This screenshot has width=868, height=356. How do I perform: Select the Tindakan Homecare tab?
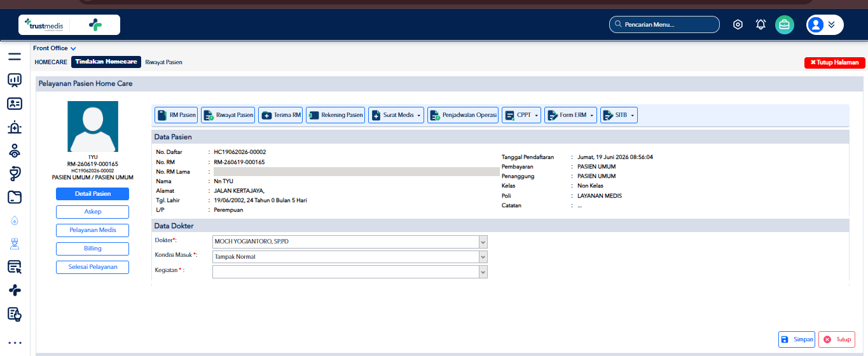tap(106, 62)
